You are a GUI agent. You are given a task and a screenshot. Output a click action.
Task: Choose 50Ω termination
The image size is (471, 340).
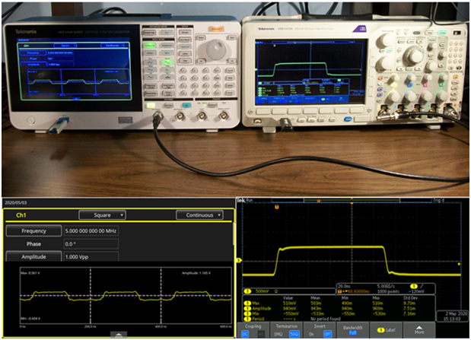pos(294,334)
